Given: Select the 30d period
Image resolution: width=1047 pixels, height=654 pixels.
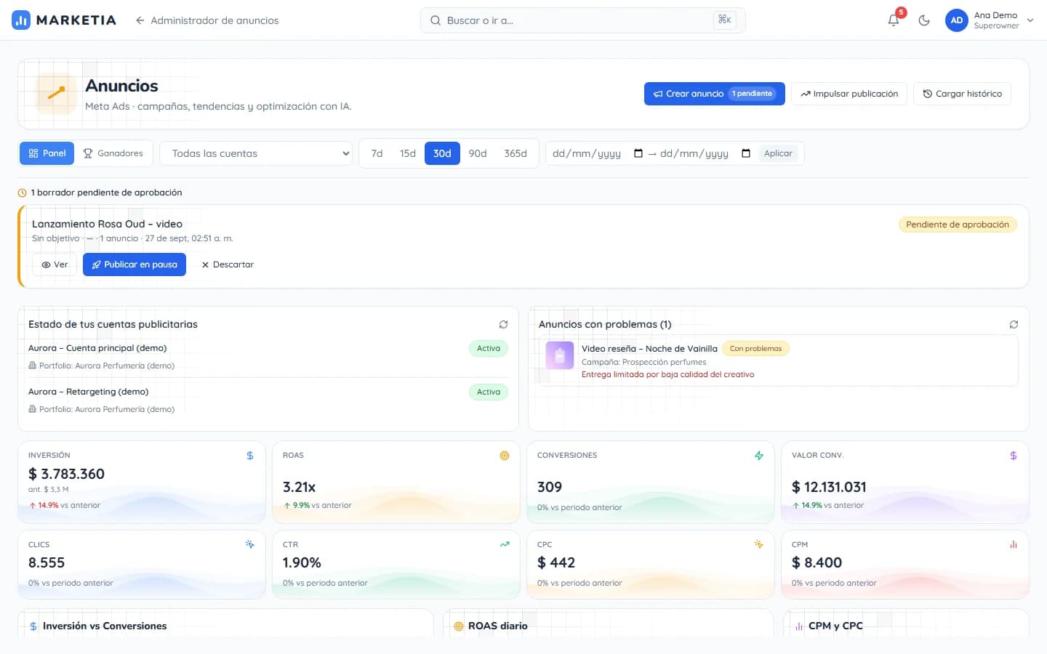Looking at the screenshot, I should [x=442, y=153].
